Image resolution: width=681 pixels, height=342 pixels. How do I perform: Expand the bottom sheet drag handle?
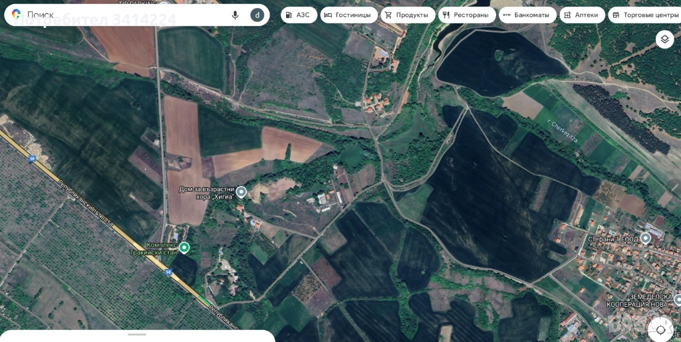pyautogui.click(x=137, y=334)
